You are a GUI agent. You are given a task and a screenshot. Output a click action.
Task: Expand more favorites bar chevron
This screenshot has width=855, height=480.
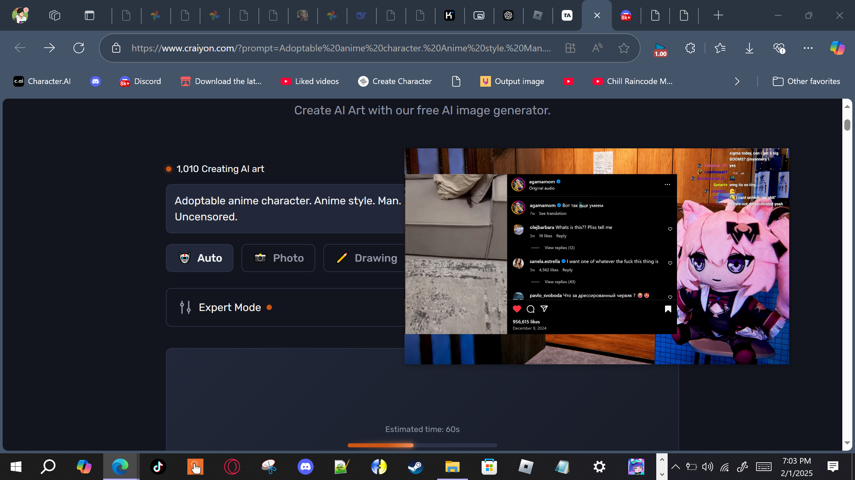click(737, 81)
